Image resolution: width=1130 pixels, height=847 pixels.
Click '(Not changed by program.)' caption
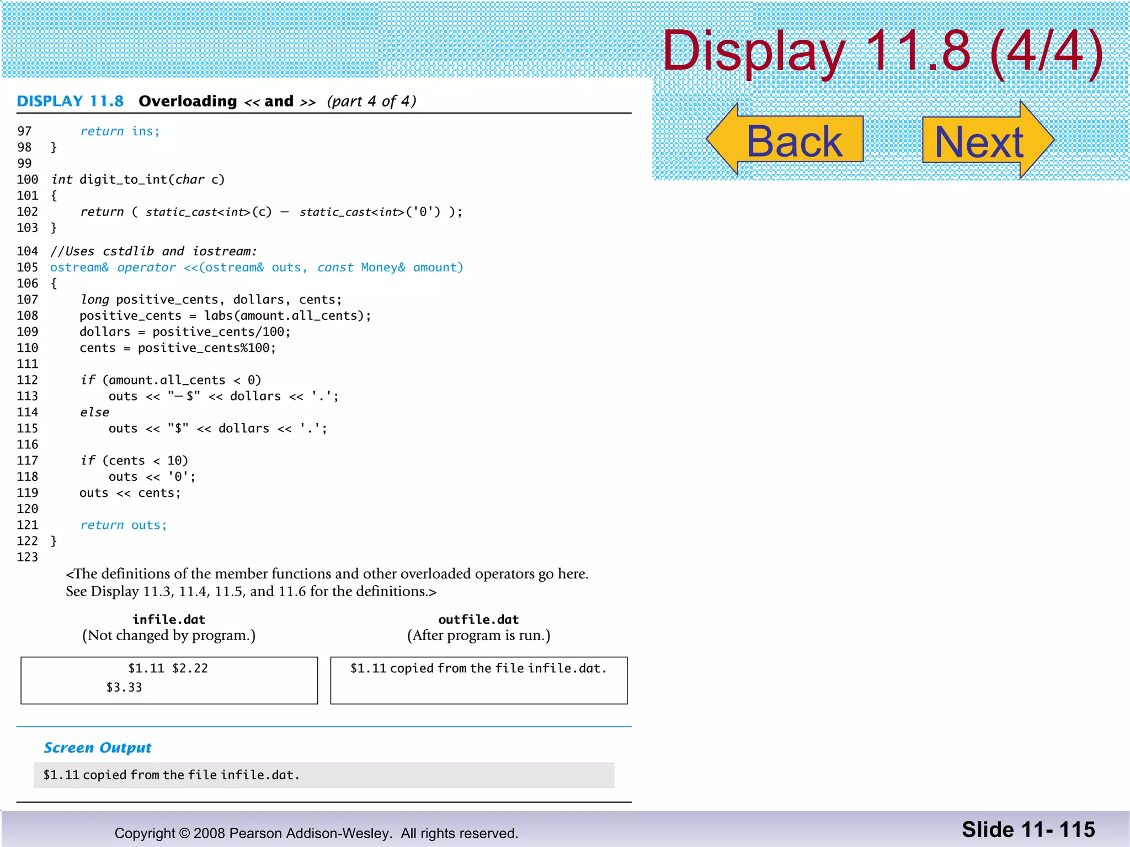[169, 636]
